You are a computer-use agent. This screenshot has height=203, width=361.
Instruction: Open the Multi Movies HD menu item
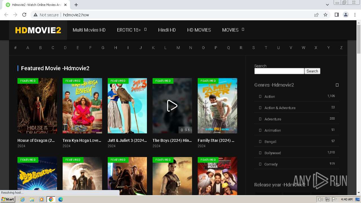[89, 30]
